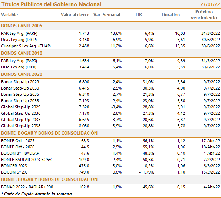This screenshot has height=198, width=221.
Task: Click the 'BONOS CANJE 2005' section heading
Action: (22, 26)
